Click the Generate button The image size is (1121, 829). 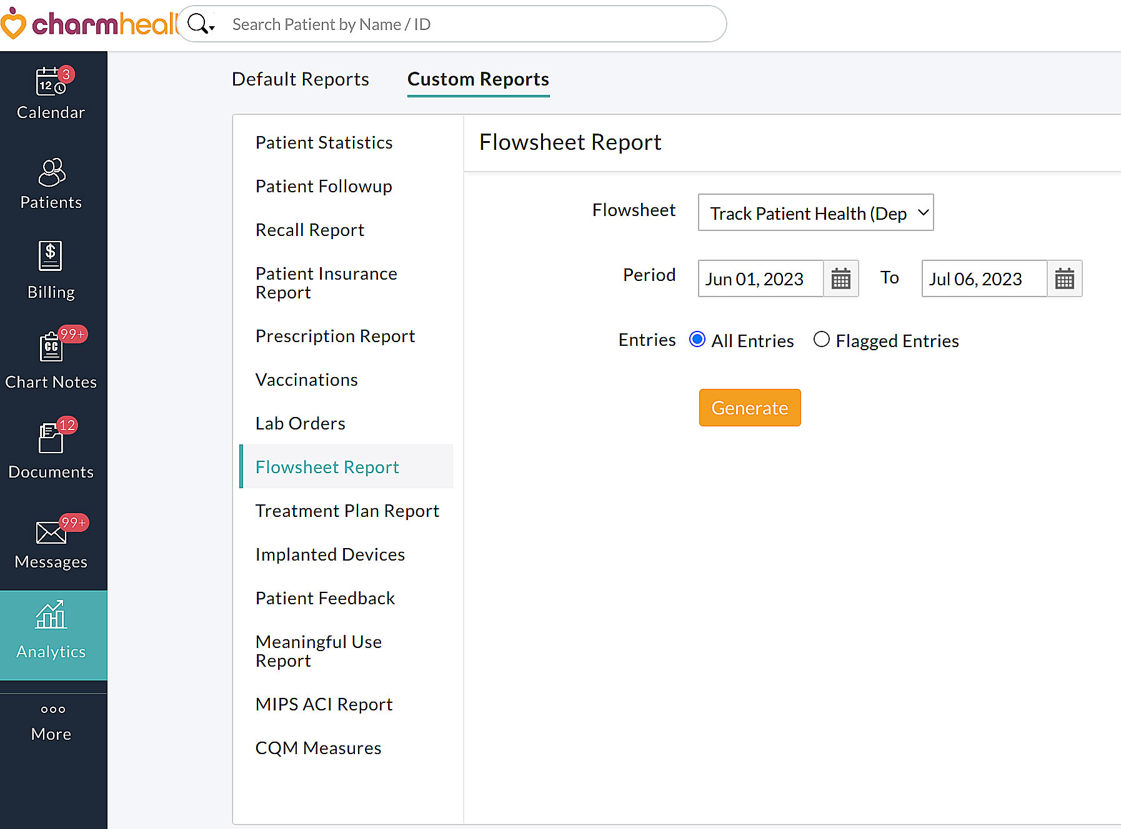coord(749,408)
